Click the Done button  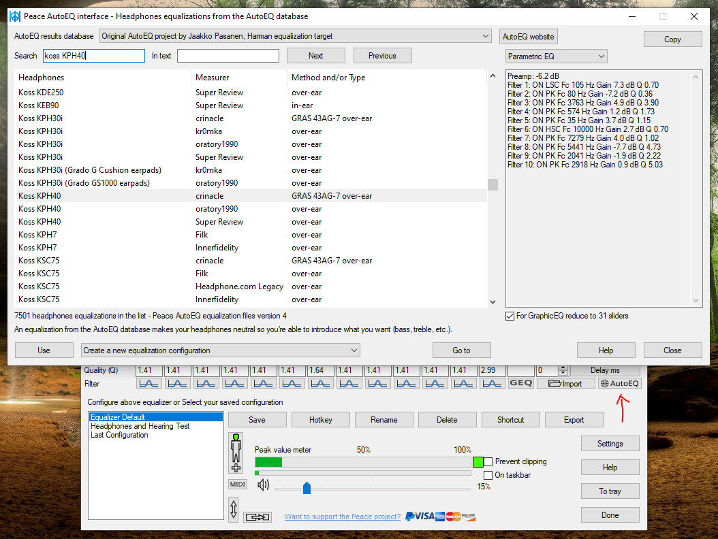(610, 515)
